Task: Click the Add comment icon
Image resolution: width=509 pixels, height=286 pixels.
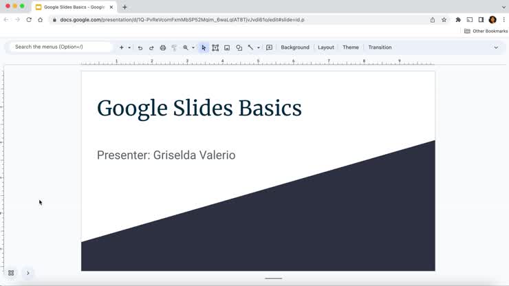Action: coord(269,47)
